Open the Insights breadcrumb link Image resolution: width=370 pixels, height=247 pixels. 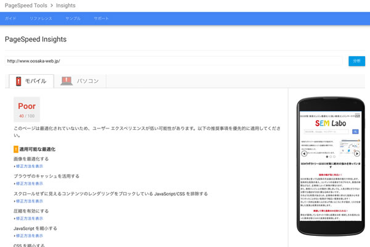[x=65, y=6]
